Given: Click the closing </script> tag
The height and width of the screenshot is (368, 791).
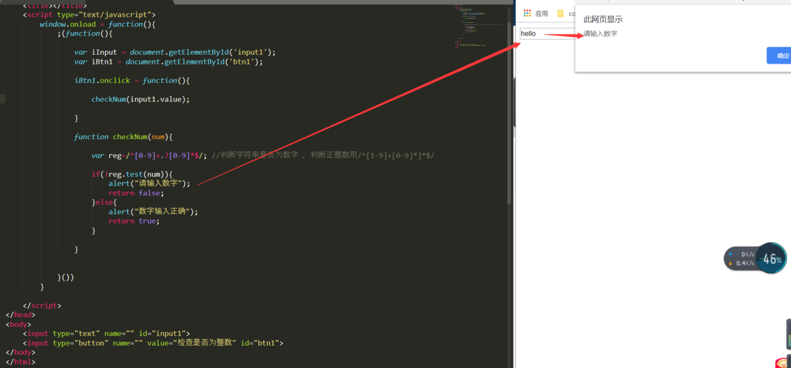Looking at the screenshot, I should coord(42,305).
